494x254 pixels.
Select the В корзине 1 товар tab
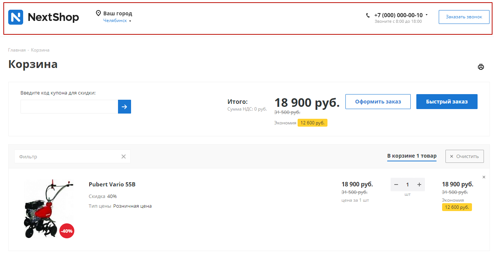coord(412,156)
